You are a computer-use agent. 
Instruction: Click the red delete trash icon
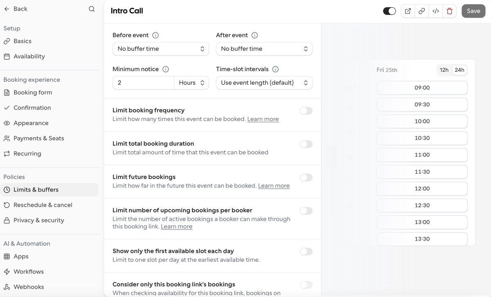click(x=450, y=11)
